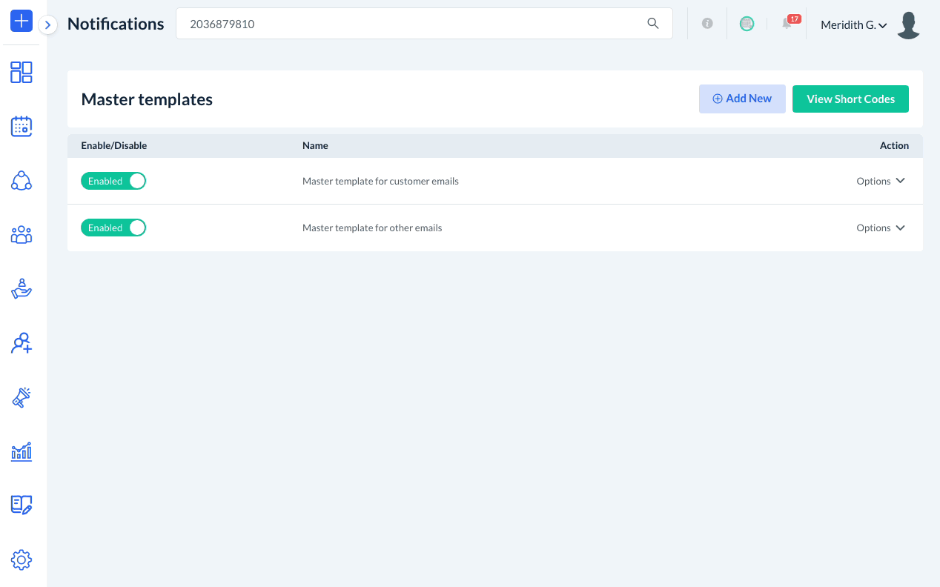
Task: Click the Enable/Disable column header
Action: pyautogui.click(x=114, y=145)
